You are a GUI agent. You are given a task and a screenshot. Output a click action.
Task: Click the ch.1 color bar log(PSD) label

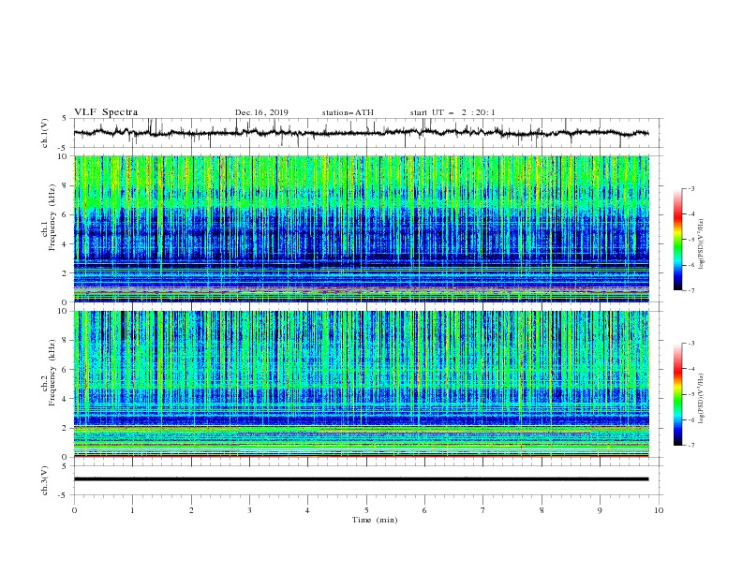click(x=701, y=244)
